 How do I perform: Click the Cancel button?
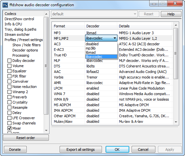(x=143, y=149)
